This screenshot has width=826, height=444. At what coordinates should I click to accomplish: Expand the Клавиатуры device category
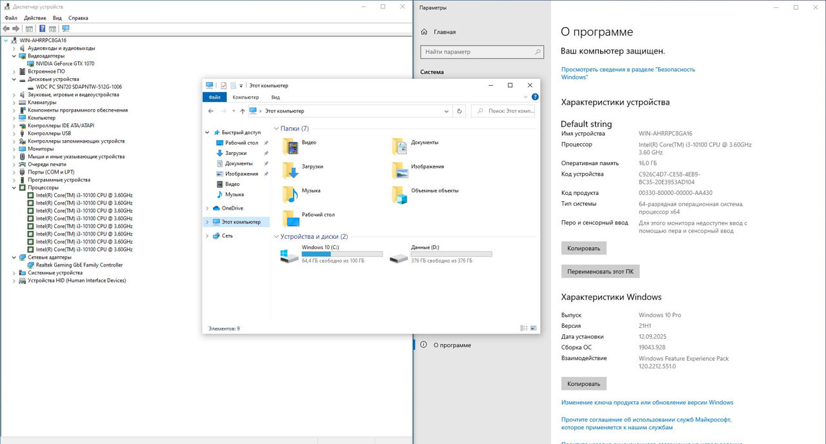[14, 103]
